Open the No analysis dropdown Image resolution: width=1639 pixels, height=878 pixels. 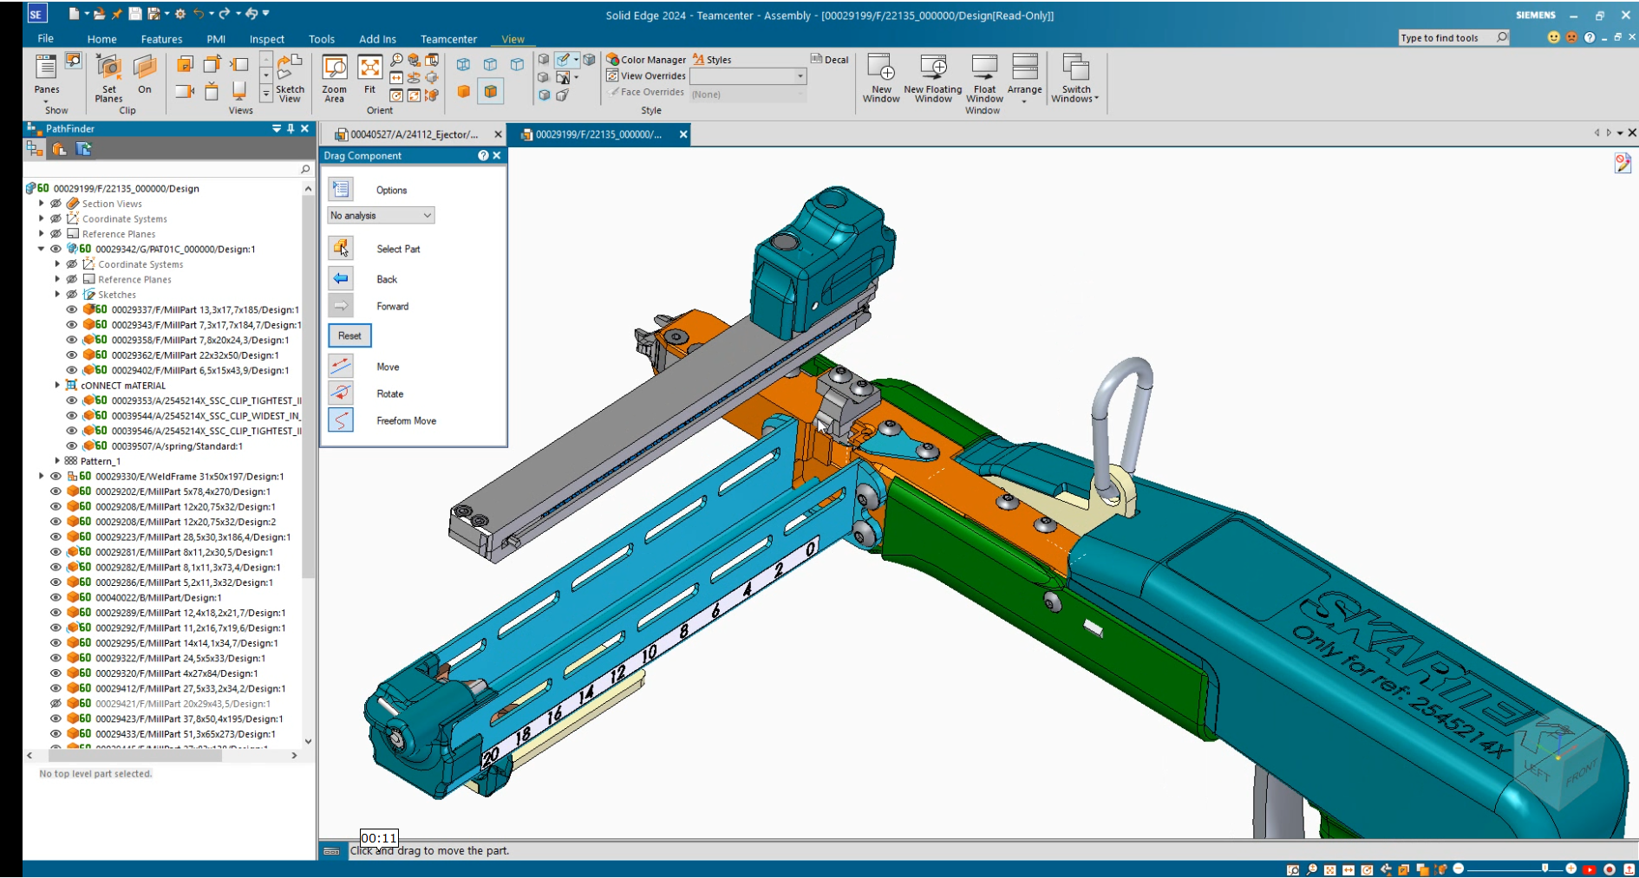(x=381, y=215)
